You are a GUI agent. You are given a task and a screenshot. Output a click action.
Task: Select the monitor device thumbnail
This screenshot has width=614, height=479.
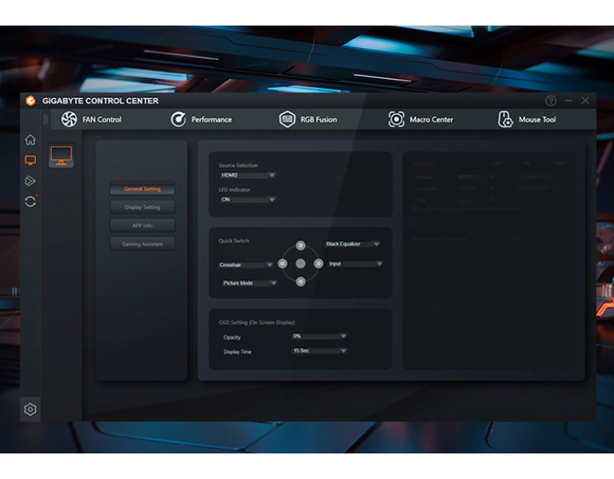[x=61, y=156]
